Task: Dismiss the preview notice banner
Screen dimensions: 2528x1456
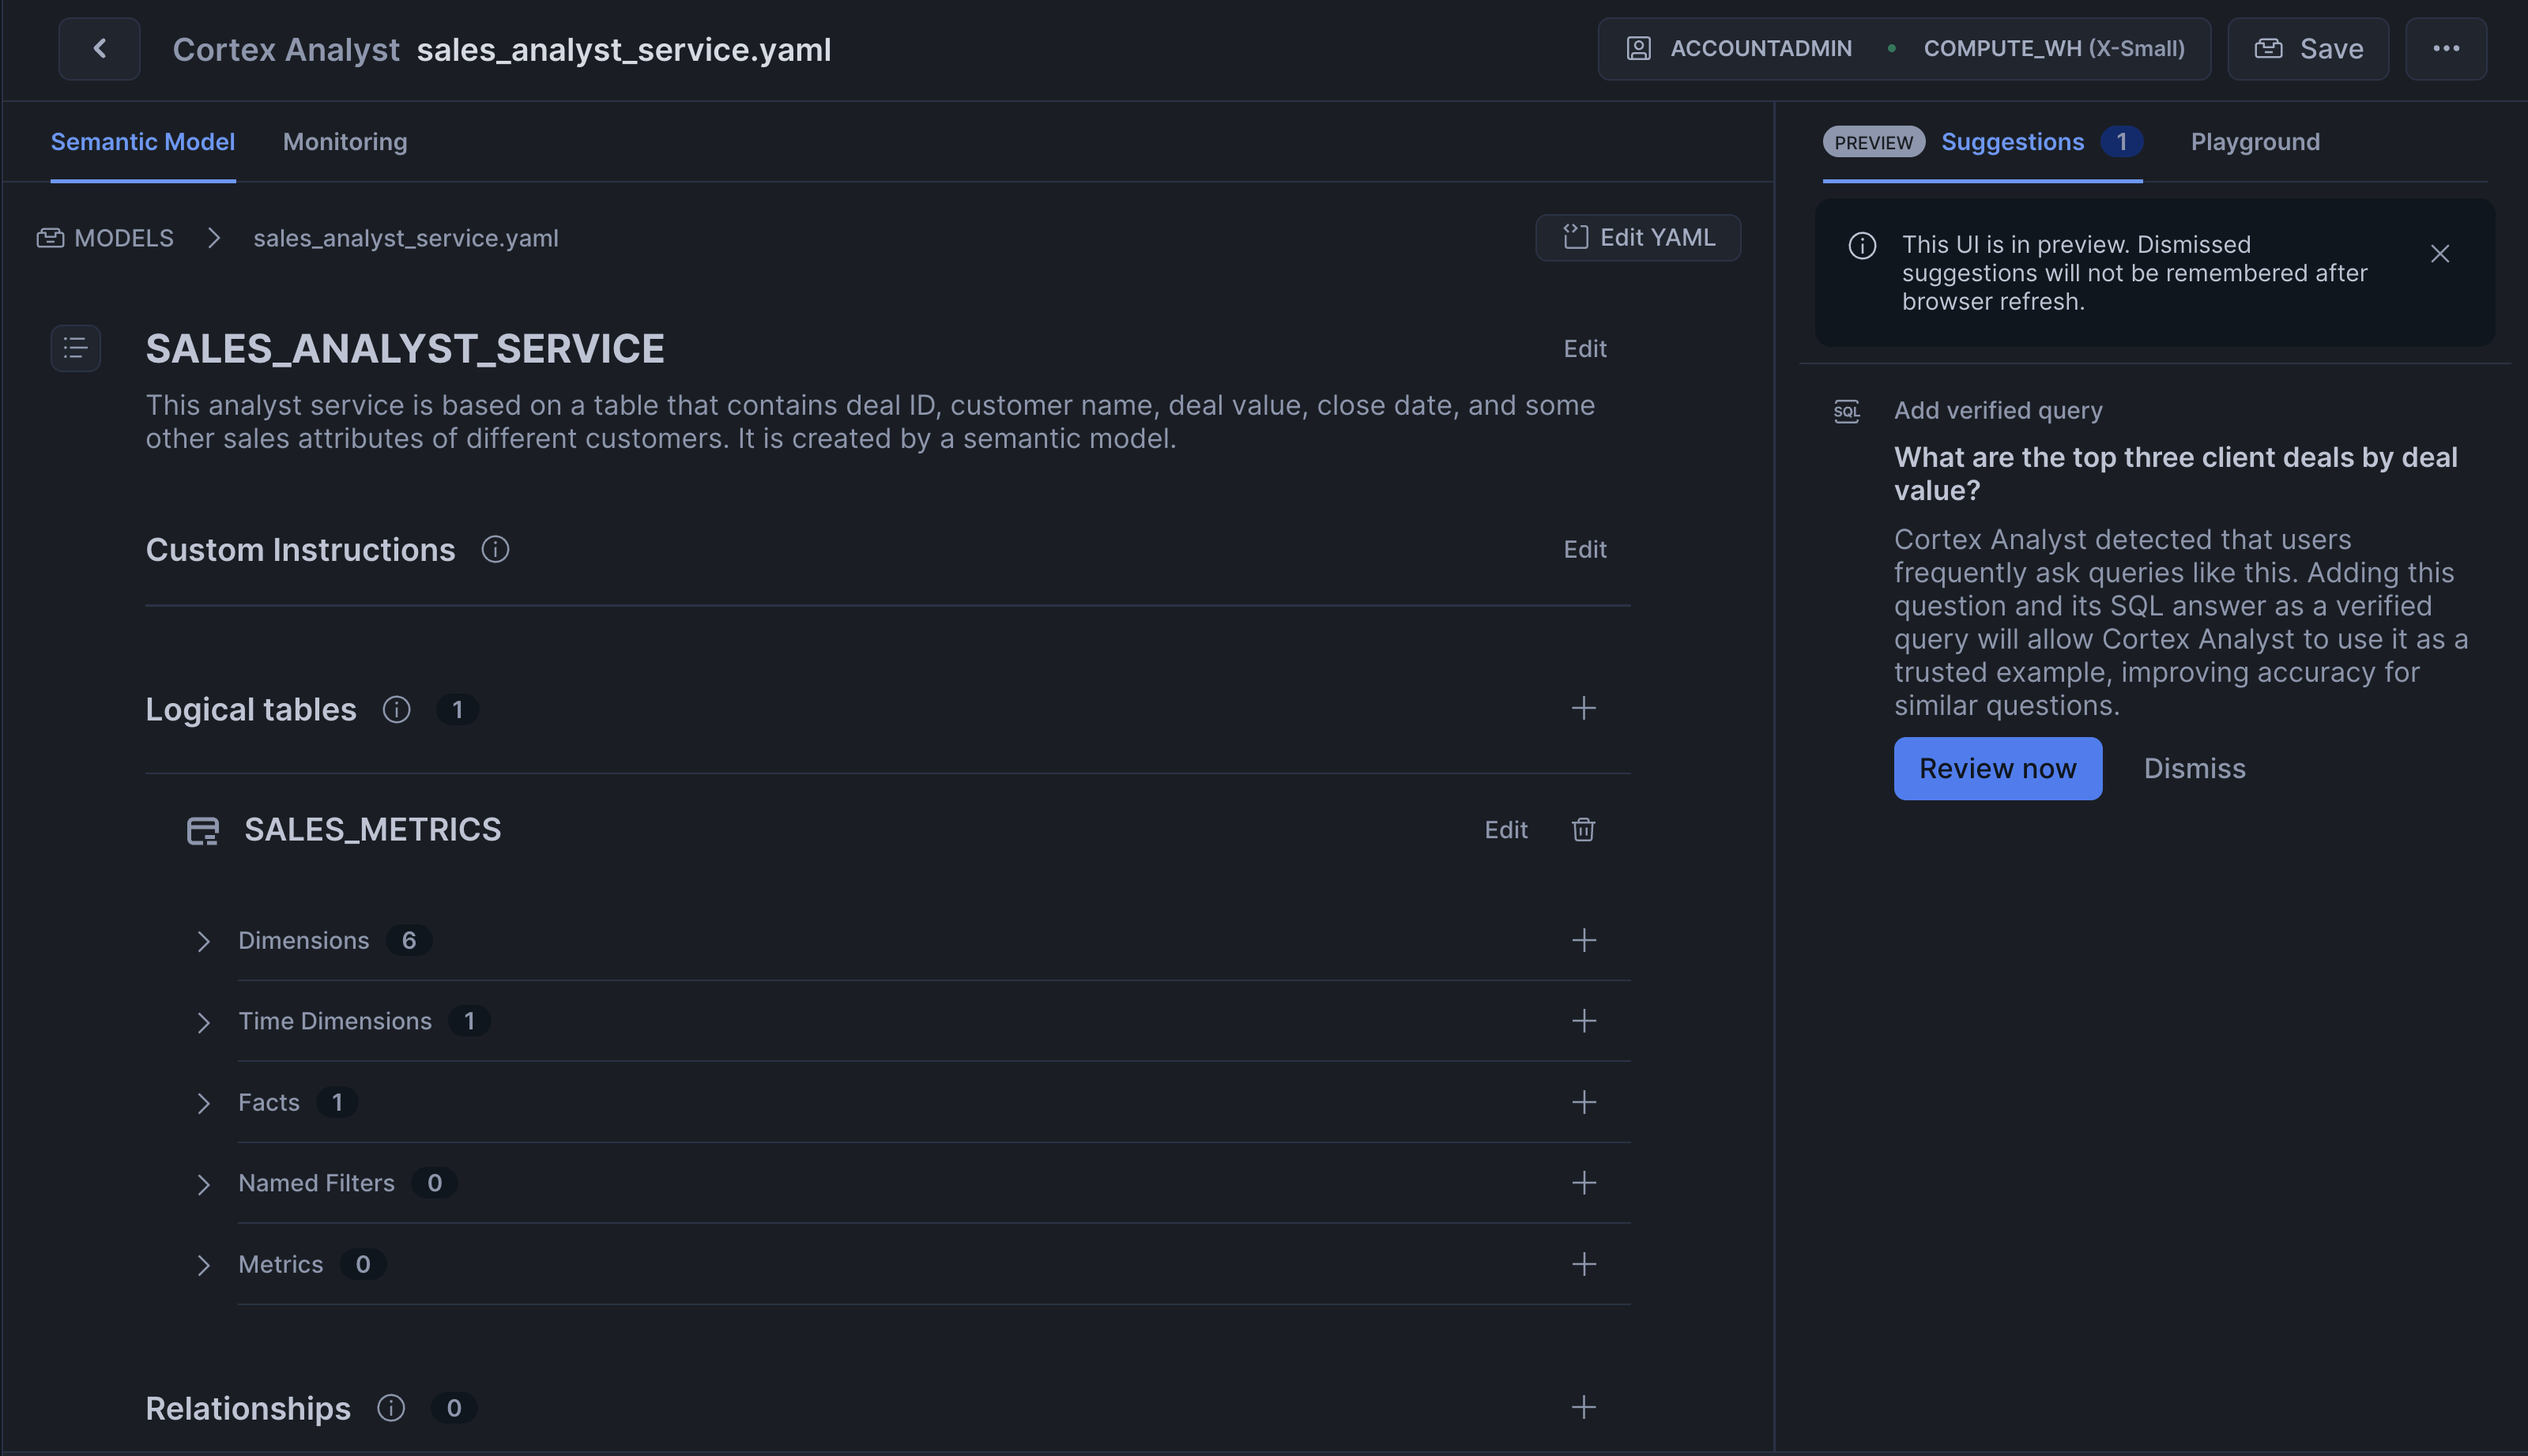Action: click(2439, 254)
